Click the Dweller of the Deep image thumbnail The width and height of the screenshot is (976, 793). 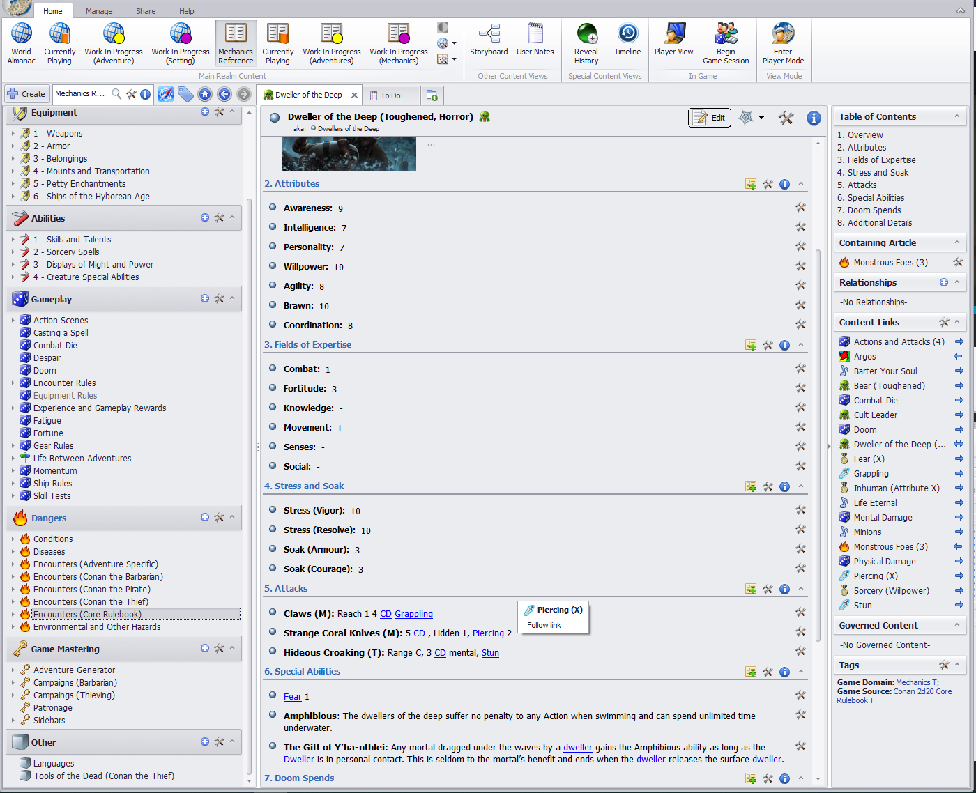(x=349, y=154)
